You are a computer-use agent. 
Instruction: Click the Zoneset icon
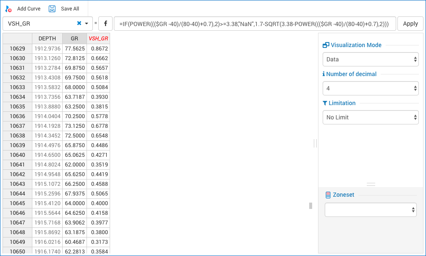[328, 195]
